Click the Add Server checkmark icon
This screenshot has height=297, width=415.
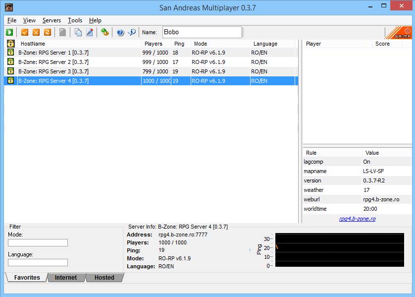tap(25, 32)
